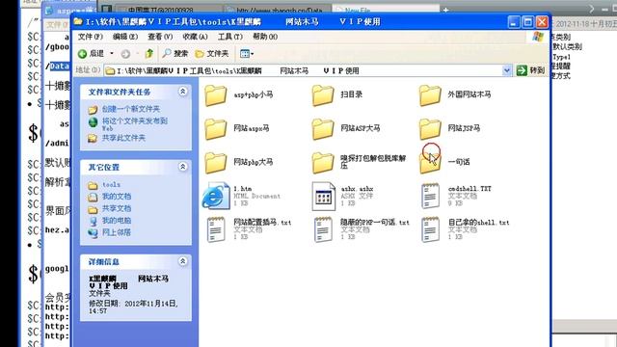
Task: Click the My Computer icon in 其它位置
Action: point(93,221)
